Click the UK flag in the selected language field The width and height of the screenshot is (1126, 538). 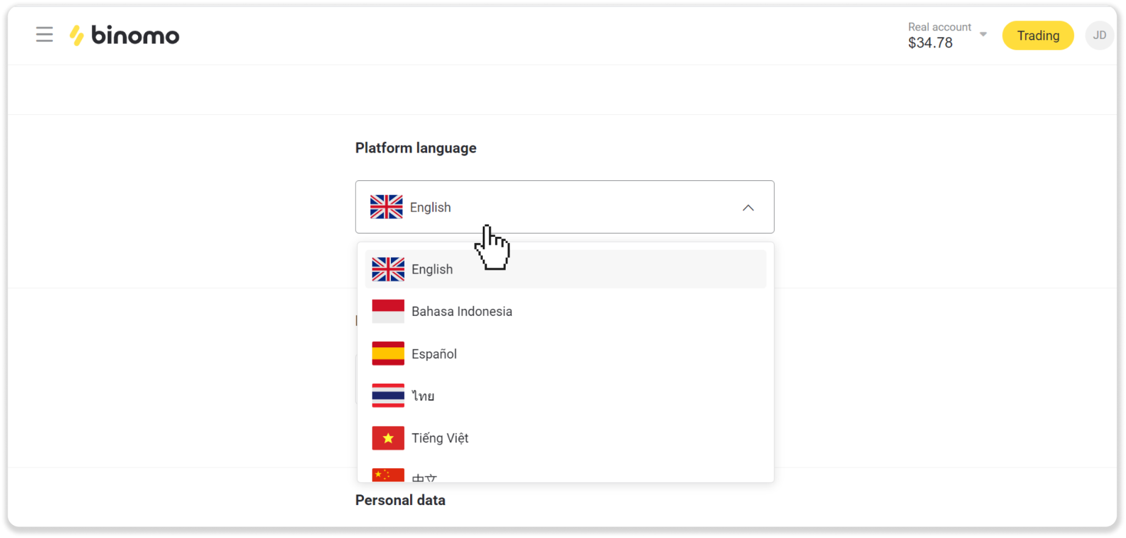tap(386, 207)
